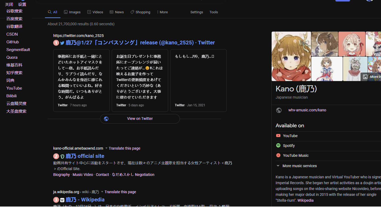
Task: Switch to the News tab
Action: [117, 12]
